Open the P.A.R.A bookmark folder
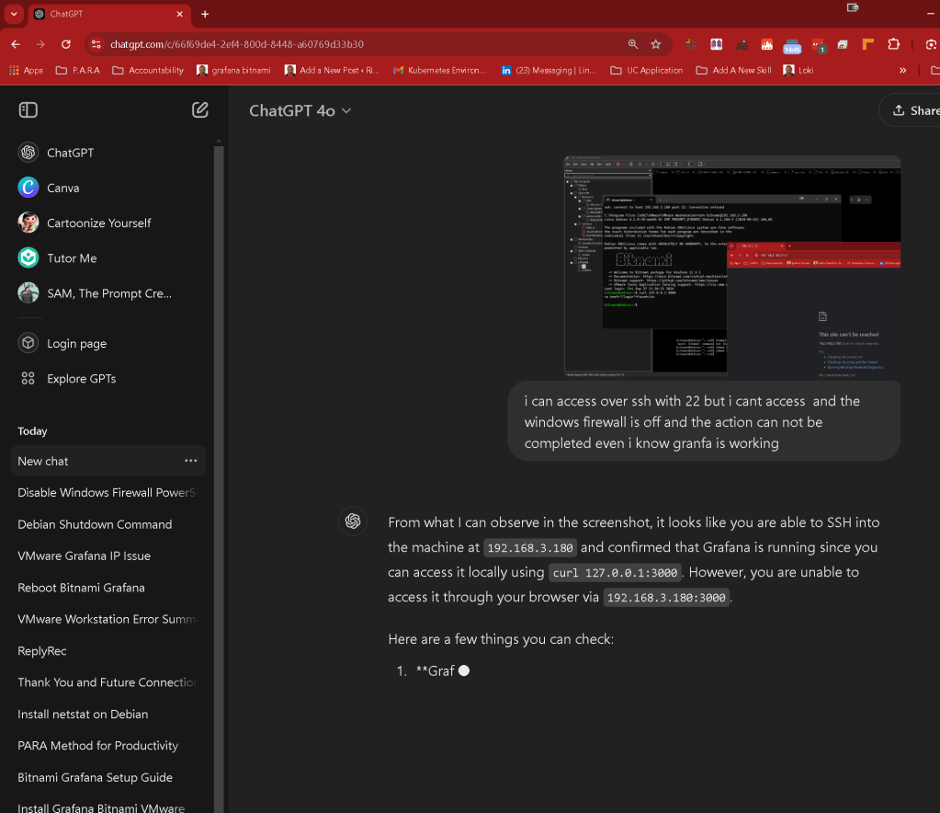 point(78,70)
